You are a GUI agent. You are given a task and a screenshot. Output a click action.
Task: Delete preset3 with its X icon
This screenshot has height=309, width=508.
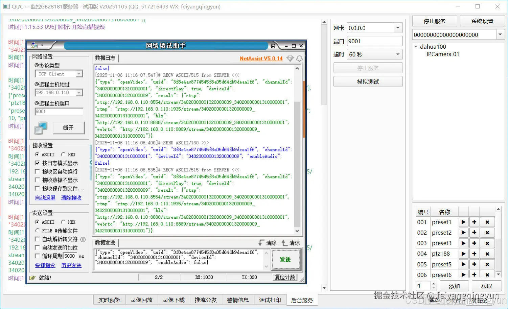click(x=487, y=243)
